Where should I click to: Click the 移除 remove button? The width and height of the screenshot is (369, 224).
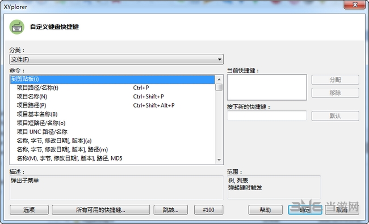coord(336,93)
